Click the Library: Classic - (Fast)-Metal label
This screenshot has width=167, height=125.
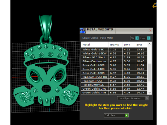tap(97, 38)
